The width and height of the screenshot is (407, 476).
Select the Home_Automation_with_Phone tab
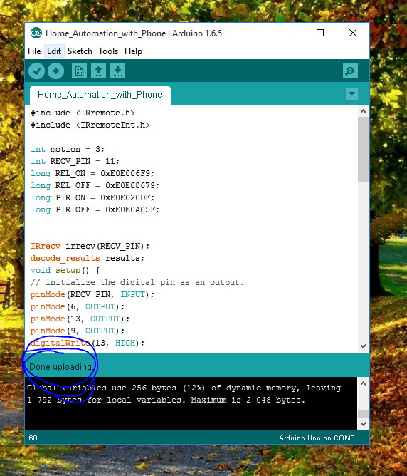[x=100, y=95]
